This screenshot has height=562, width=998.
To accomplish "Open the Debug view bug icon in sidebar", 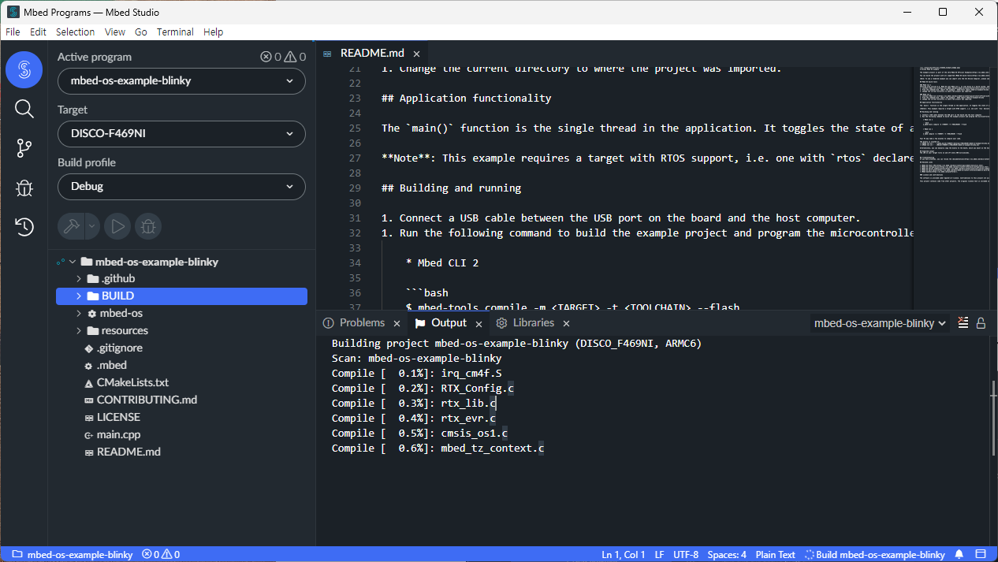I will (x=24, y=188).
